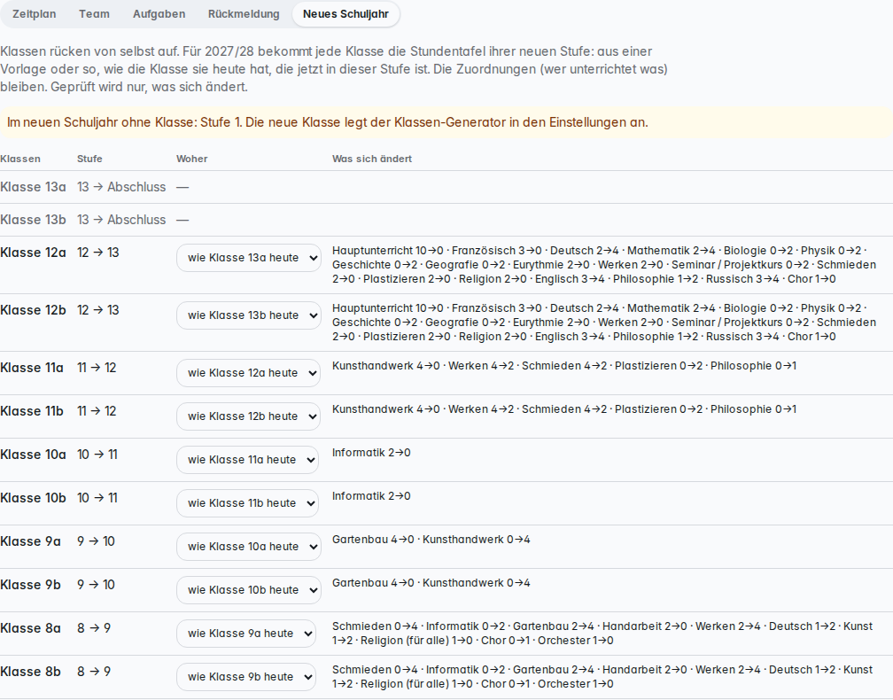Select the 'Klasse 11b' class name
The width and height of the screenshot is (893, 700).
32,410
